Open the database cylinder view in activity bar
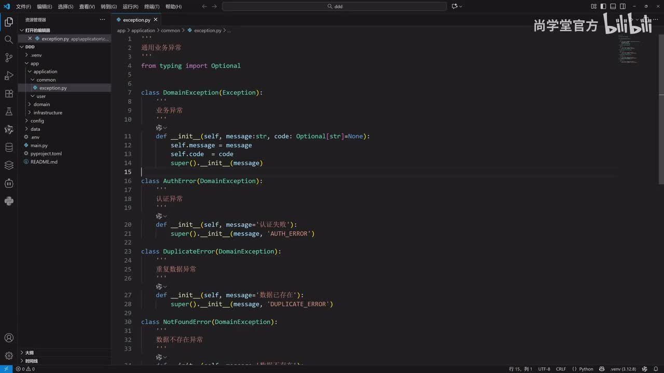The height and width of the screenshot is (373, 664). (x=9, y=148)
